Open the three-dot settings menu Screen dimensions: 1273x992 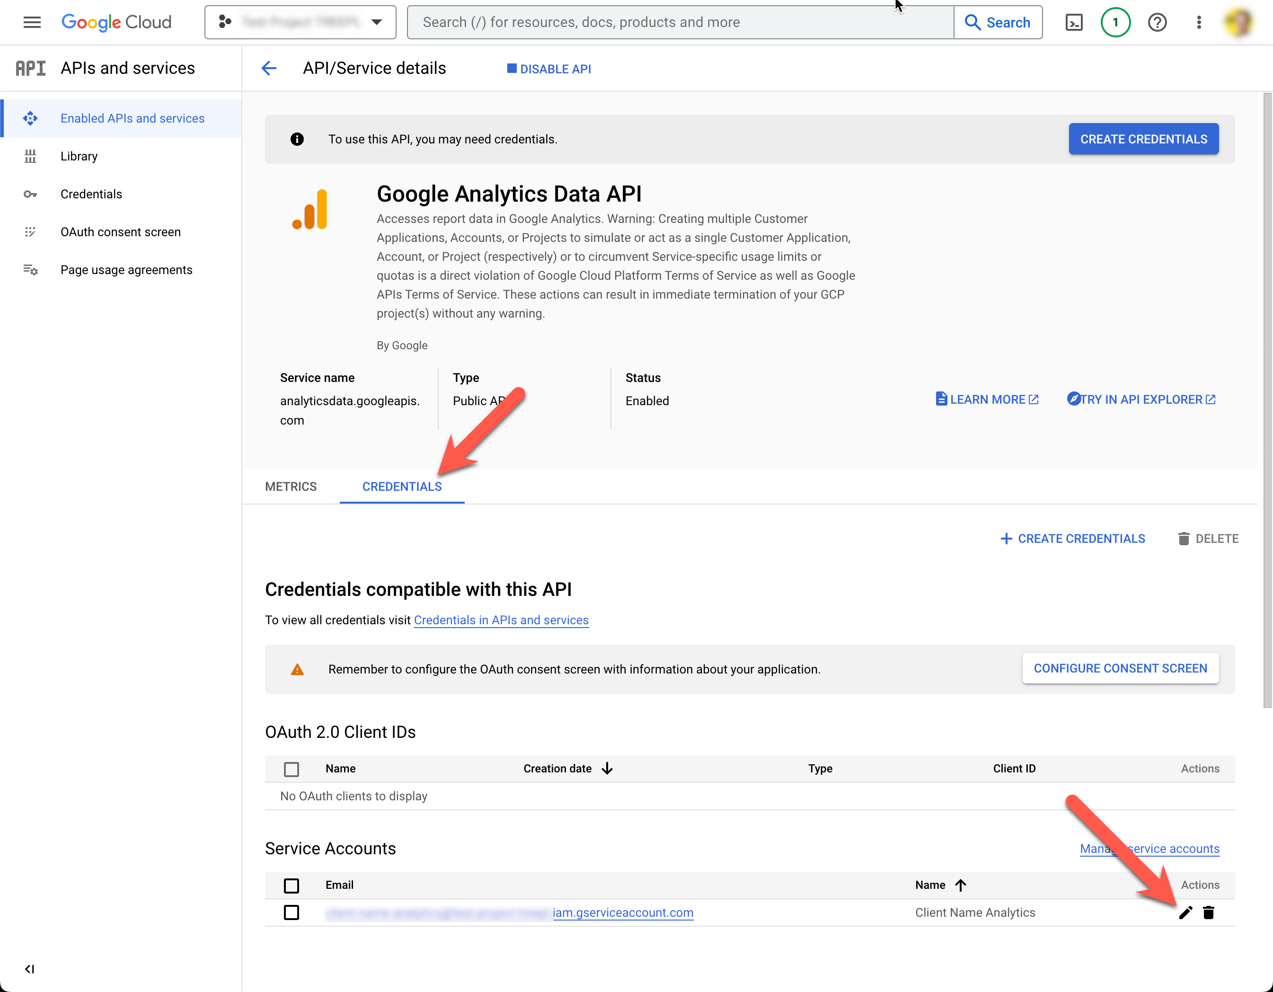pyautogui.click(x=1198, y=22)
